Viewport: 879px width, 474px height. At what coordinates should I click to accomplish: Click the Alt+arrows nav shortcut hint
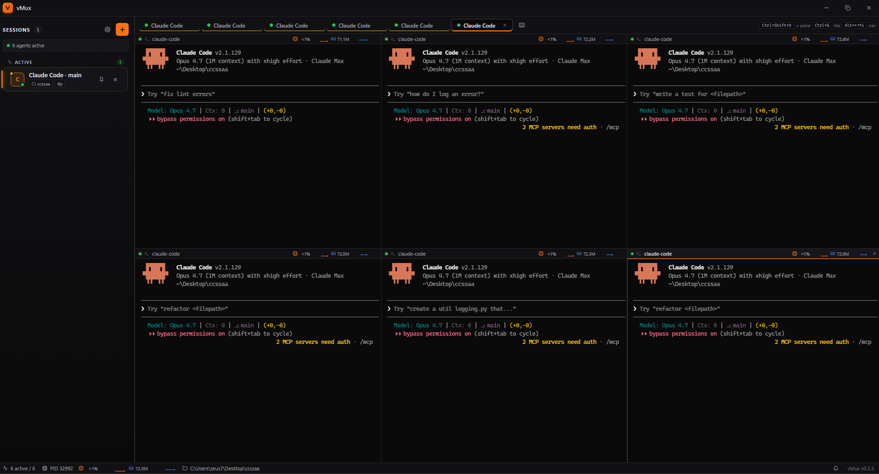[x=854, y=25]
